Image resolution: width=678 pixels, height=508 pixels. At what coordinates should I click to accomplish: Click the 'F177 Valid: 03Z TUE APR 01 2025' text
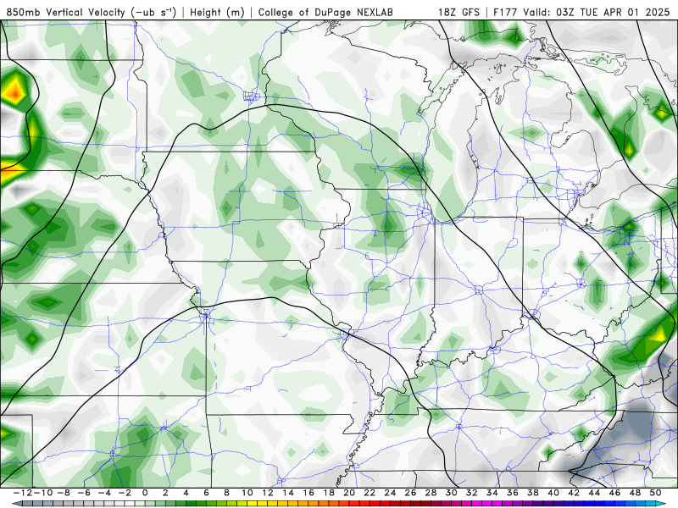[x=581, y=12]
